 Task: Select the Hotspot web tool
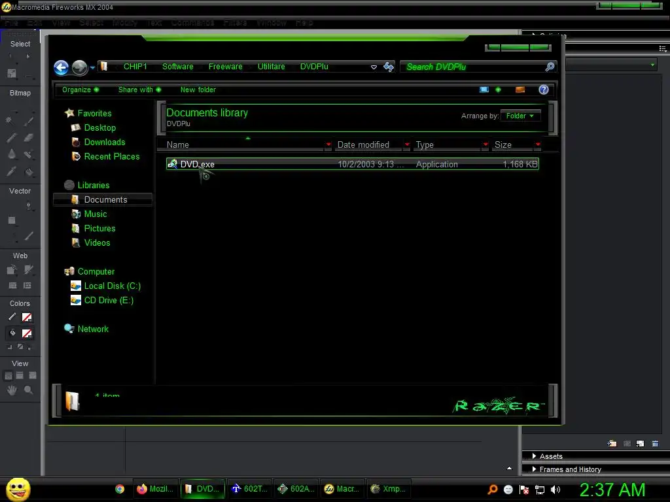[12, 270]
